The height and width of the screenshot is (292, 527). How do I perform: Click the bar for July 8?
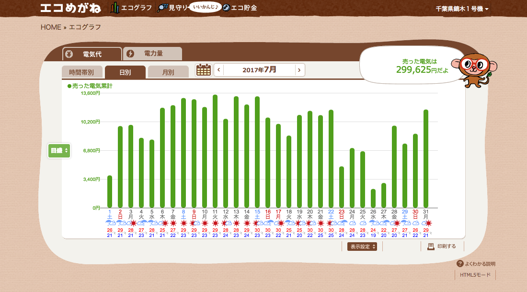(183, 153)
